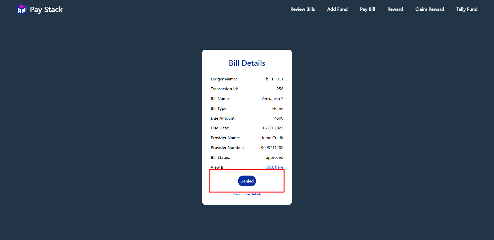
Task: Click the Pay Stack brand name text
Action: pos(46,10)
